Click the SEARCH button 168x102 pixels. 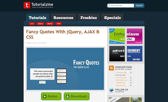(x=139, y=6)
